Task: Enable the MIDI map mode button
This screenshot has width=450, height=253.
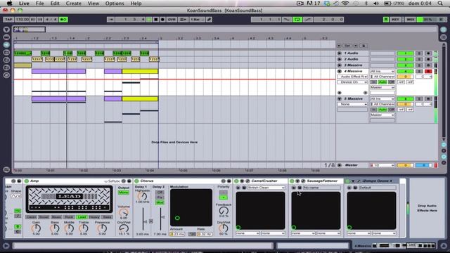Action: coord(411,20)
